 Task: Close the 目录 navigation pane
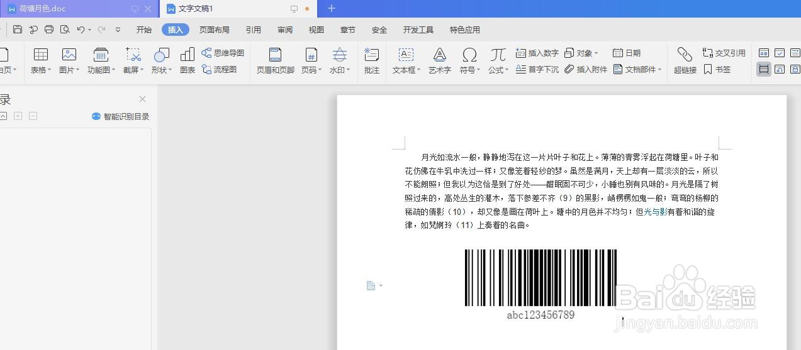142,99
